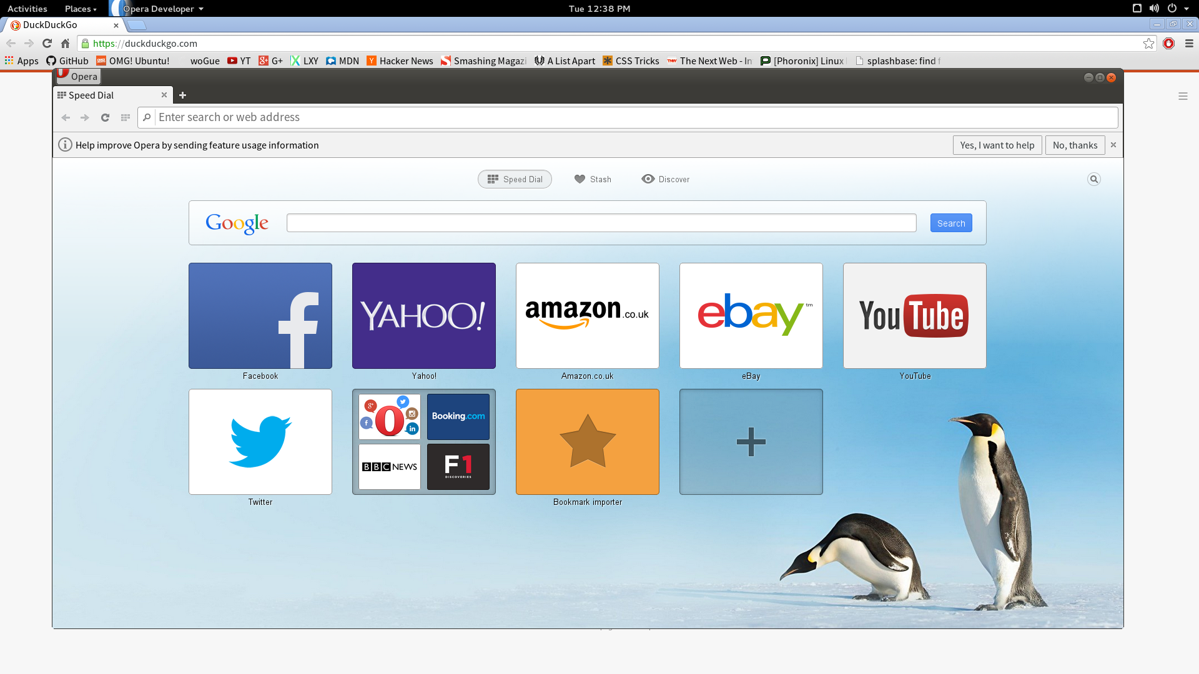
Task: Click Opera's forward navigation arrow
Action: coord(85,117)
